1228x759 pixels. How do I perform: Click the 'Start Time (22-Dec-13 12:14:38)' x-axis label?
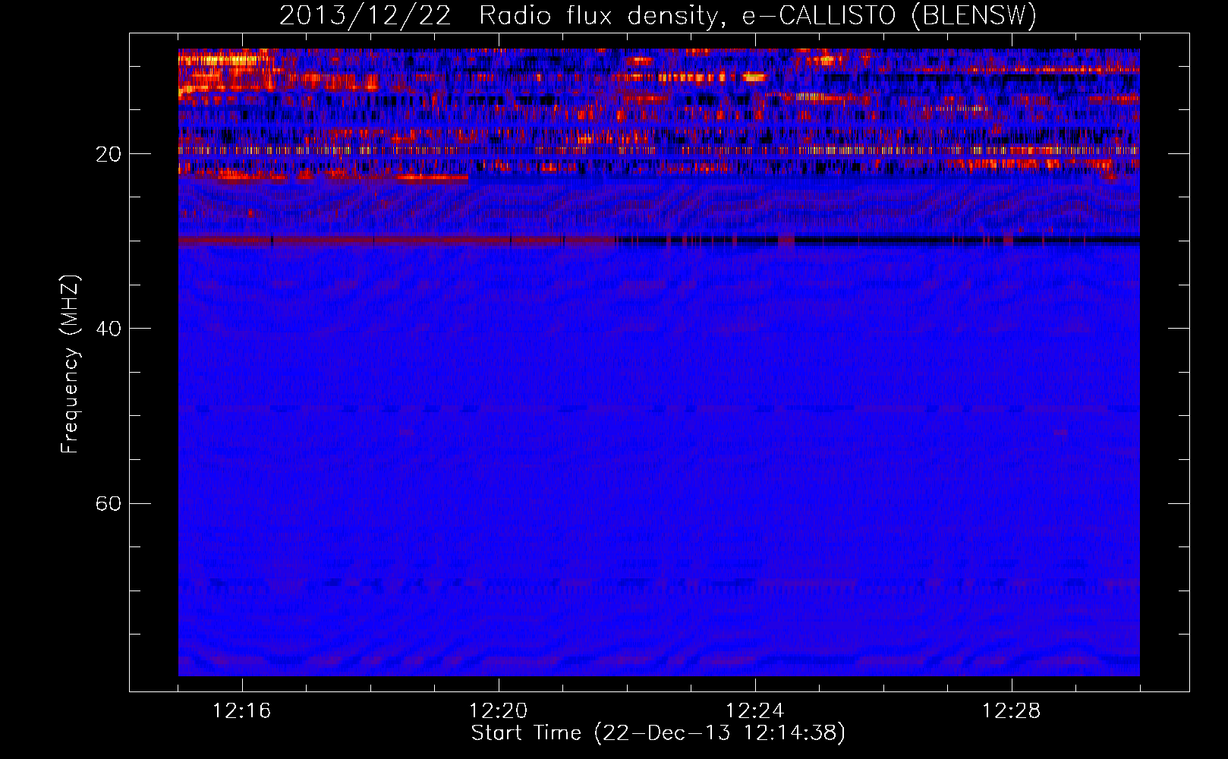(658, 733)
